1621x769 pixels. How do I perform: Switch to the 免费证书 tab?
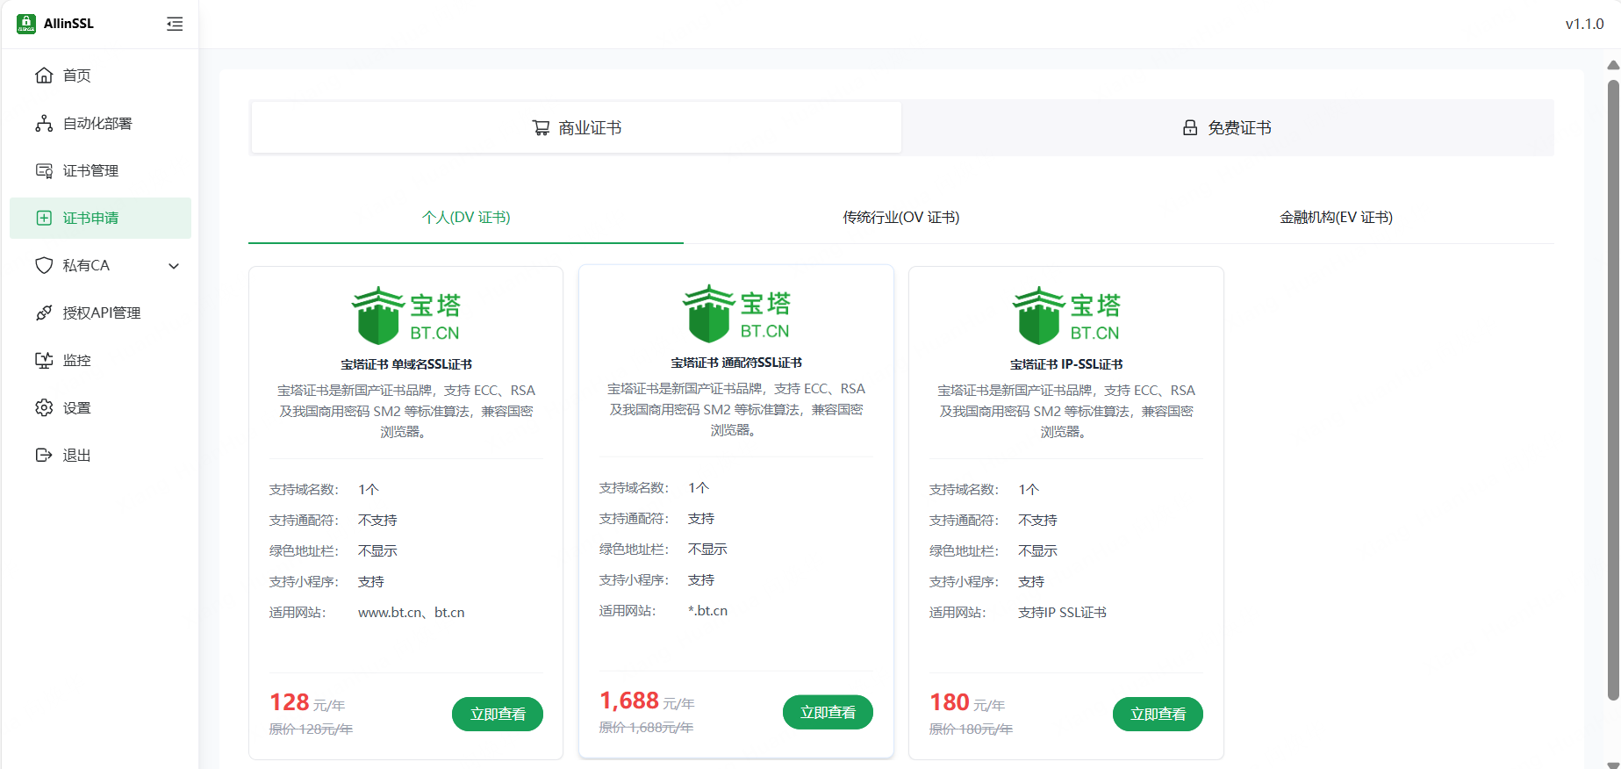tap(1227, 128)
